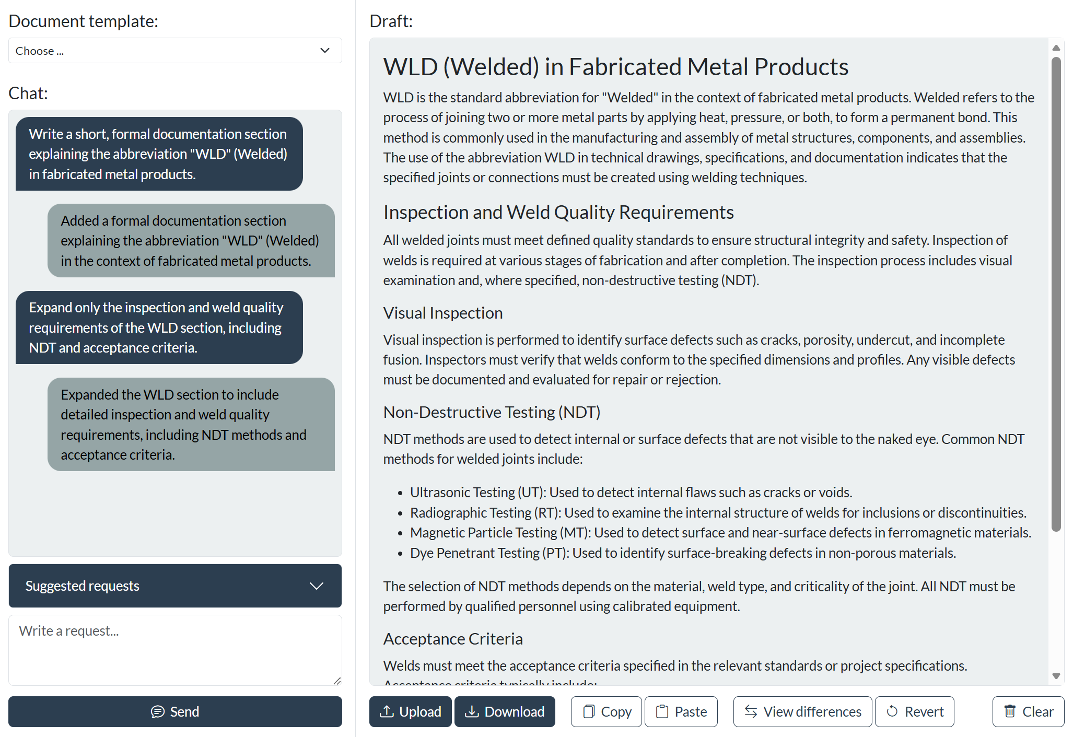
Task: Click the View differences button
Action: click(x=802, y=711)
